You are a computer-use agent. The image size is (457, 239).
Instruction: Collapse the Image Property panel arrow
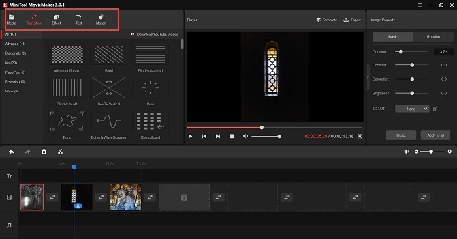368,77
